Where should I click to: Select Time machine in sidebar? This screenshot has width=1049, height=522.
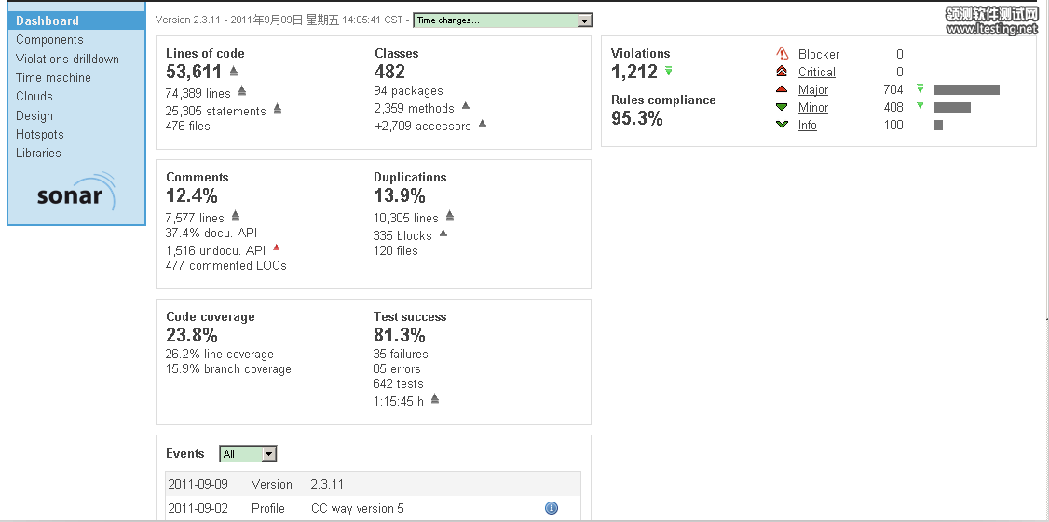click(x=53, y=78)
